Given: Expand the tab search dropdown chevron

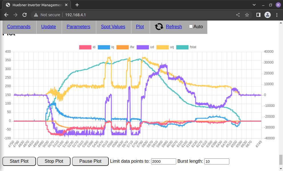Looking at the screenshot, I should (254, 5).
